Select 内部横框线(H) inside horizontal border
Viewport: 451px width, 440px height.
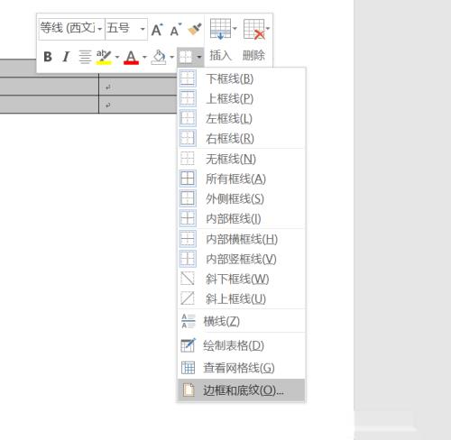coord(242,239)
